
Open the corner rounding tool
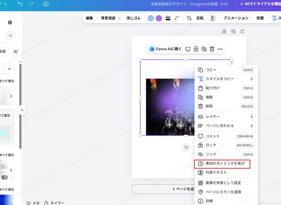point(177,18)
